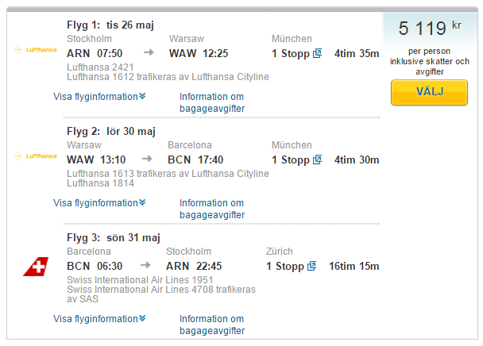The image size is (483, 346).
Task: Open stop details popup icon for Flyg 2
Action: pos(317,160)
